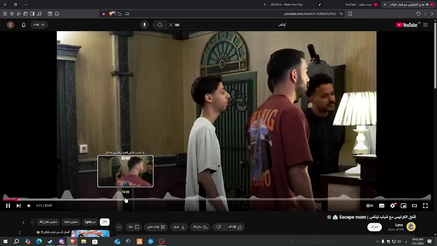Viewport: 437px width, 246px height.
Task: Click the address bar URL
Action: pos(310,14)
